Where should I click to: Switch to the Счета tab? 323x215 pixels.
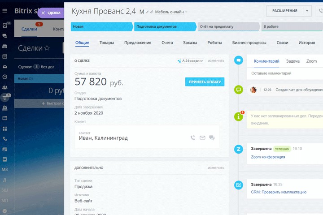(x=167, y=43)
